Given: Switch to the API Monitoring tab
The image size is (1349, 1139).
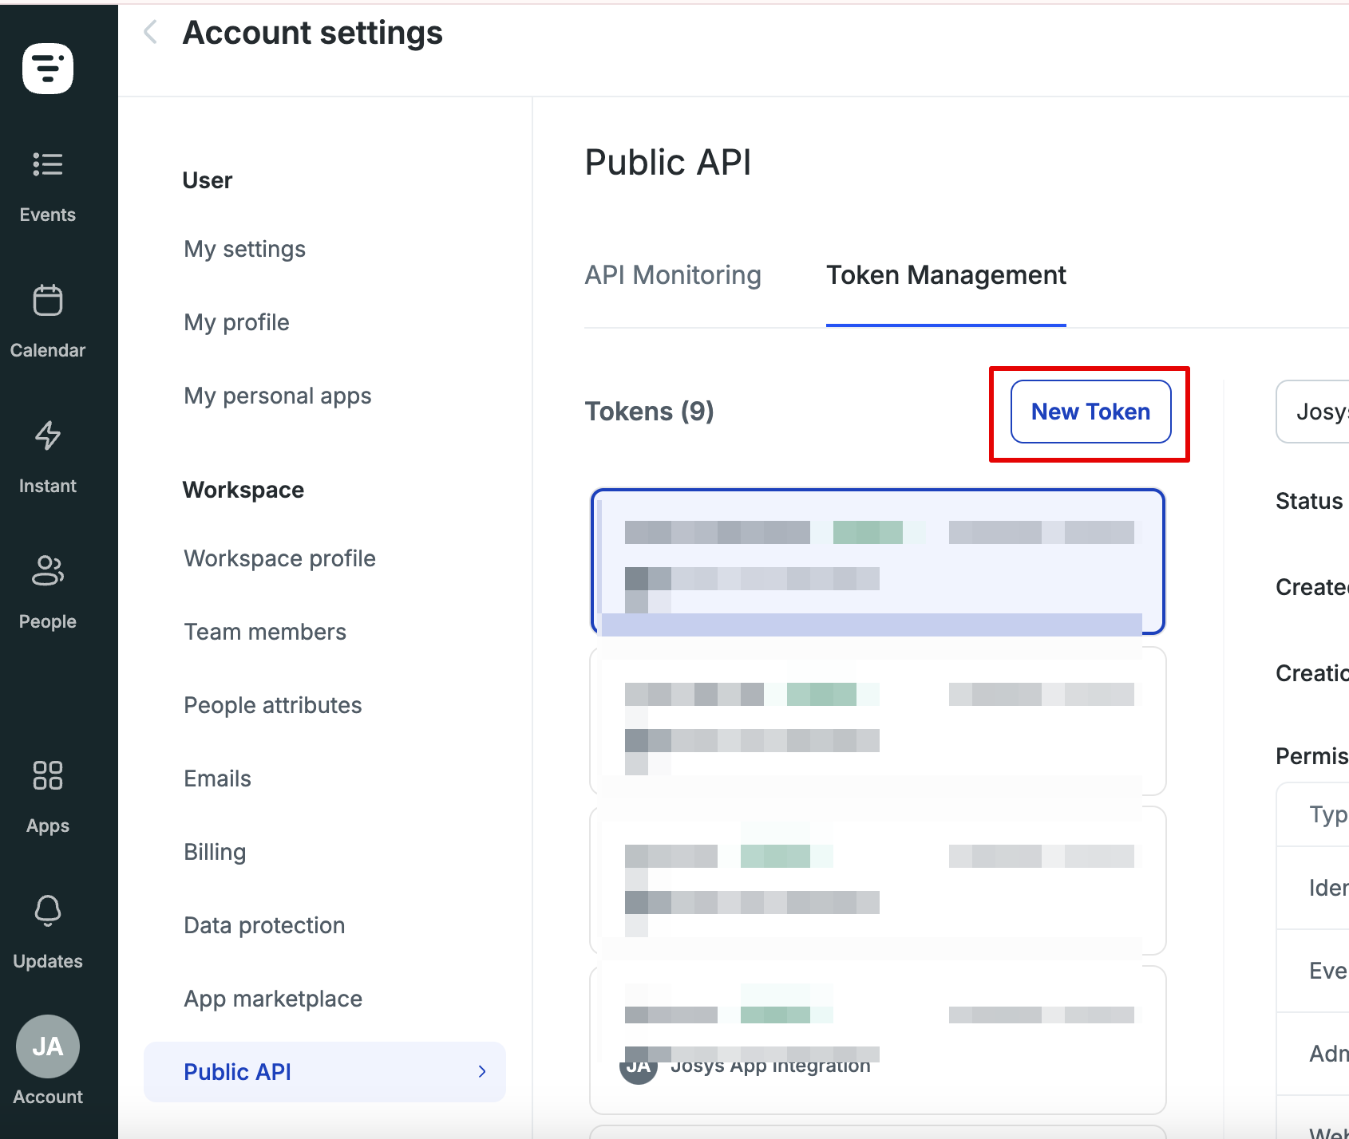Looking at the screenshot, I should click(672, 275).
